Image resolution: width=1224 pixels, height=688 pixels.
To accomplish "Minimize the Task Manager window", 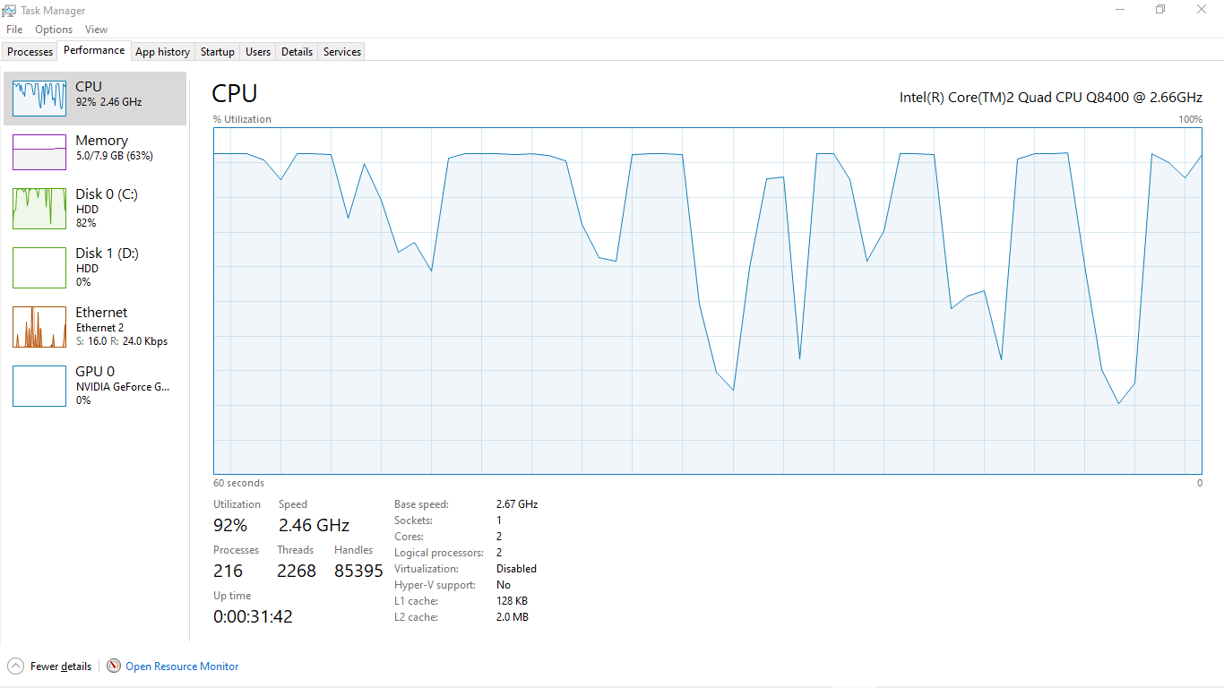I will tap(1120, 10).
